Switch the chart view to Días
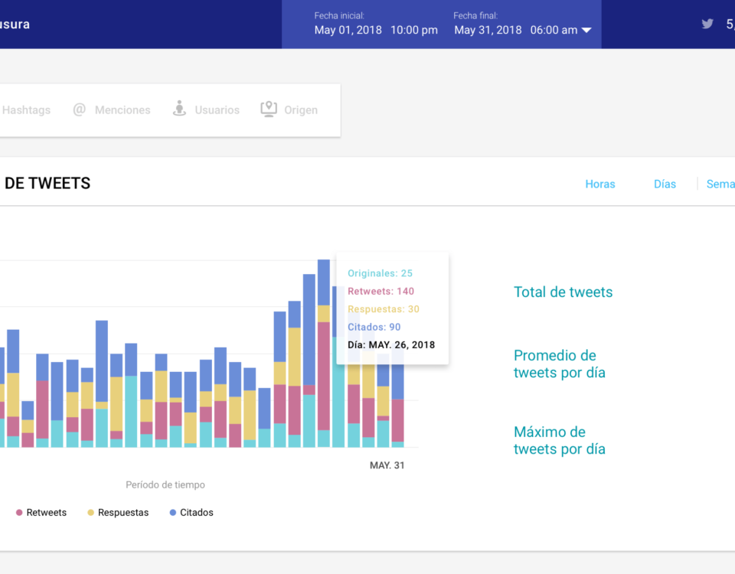 coord(665,184)
